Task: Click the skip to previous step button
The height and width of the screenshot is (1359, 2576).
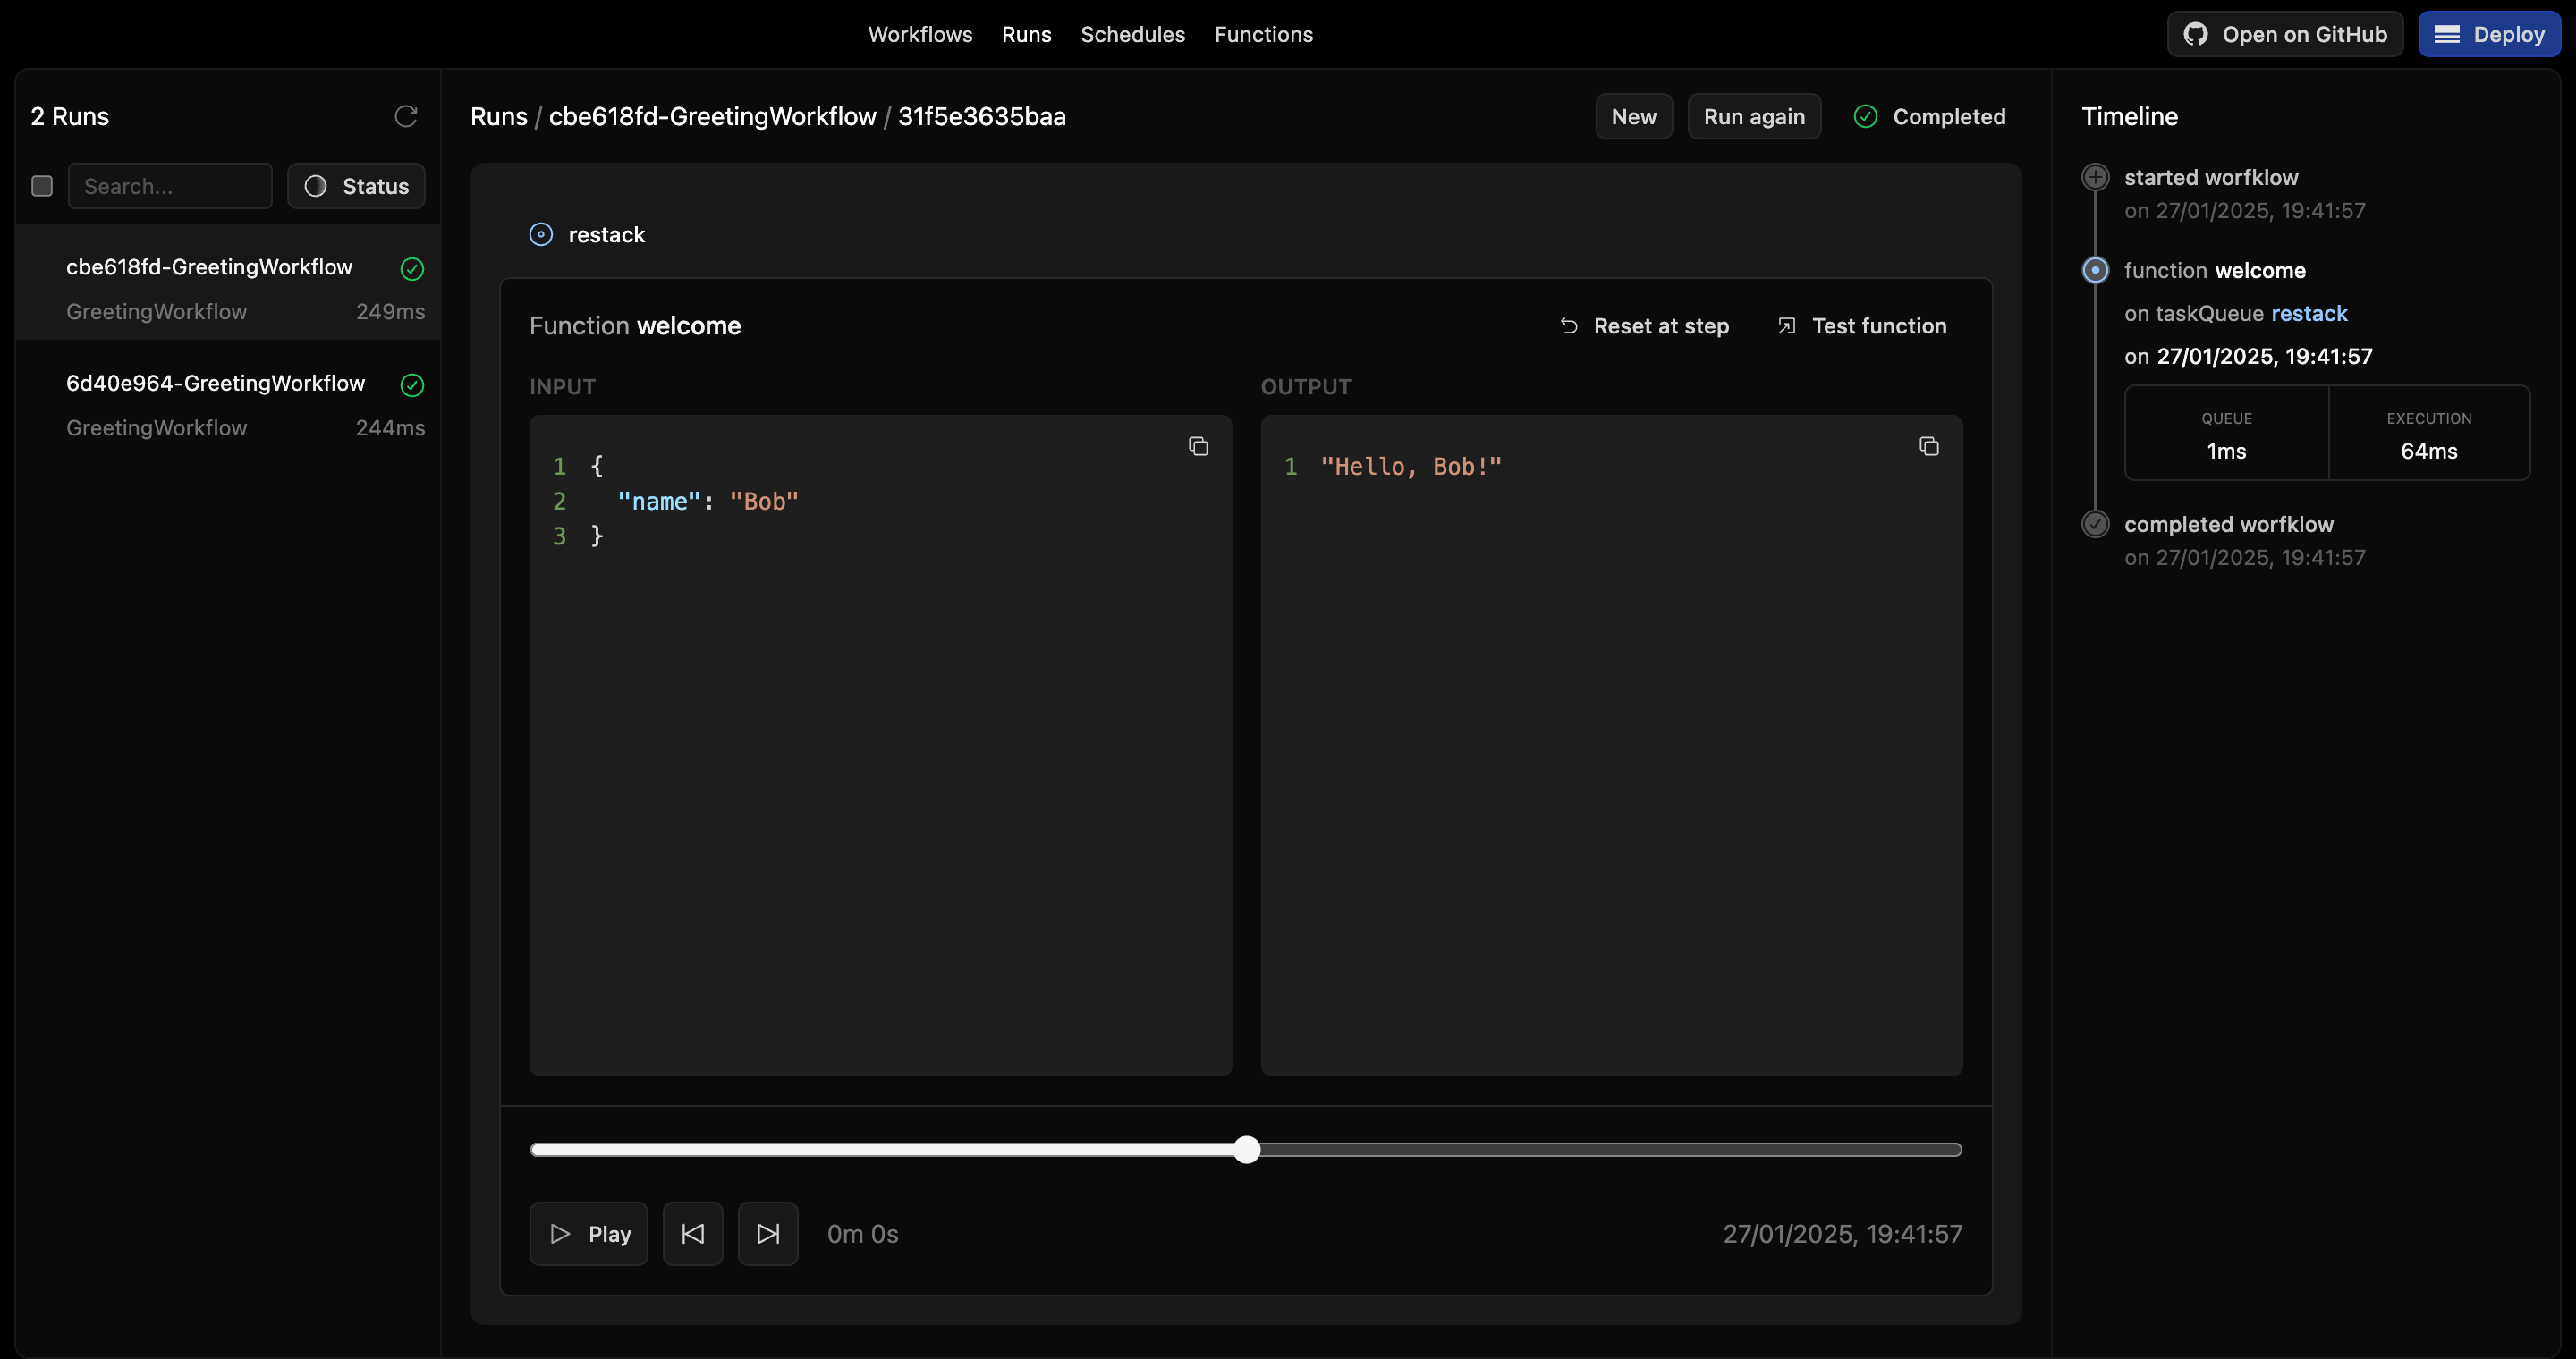Action: (x=692, y=1233)
